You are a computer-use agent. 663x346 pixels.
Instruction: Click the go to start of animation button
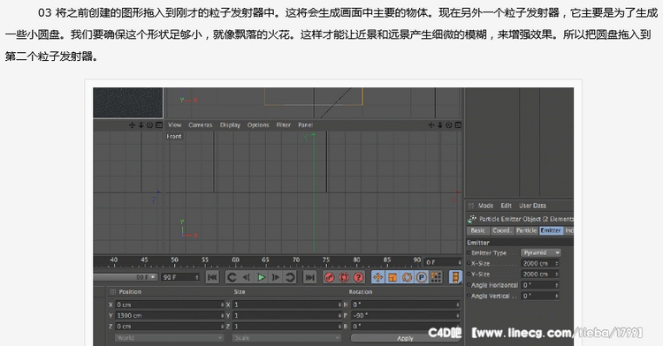point(212,277)
